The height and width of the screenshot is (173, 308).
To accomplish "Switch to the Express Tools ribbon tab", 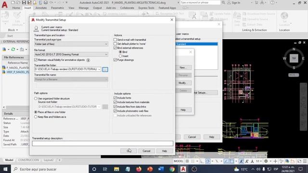I will [x=146, y=8].
